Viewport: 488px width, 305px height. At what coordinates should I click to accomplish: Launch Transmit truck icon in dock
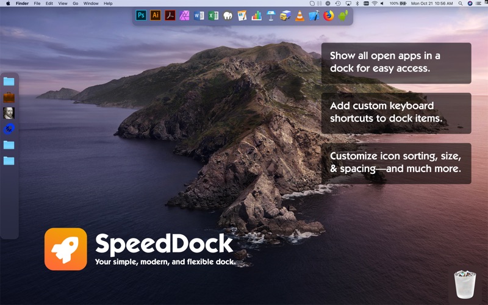click(x=285, y=16)
